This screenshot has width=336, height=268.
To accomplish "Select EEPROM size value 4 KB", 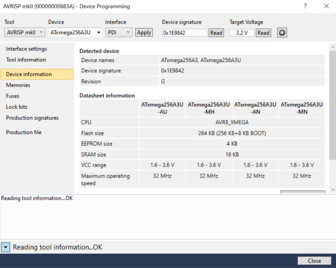I will click(x=232, y=144).
